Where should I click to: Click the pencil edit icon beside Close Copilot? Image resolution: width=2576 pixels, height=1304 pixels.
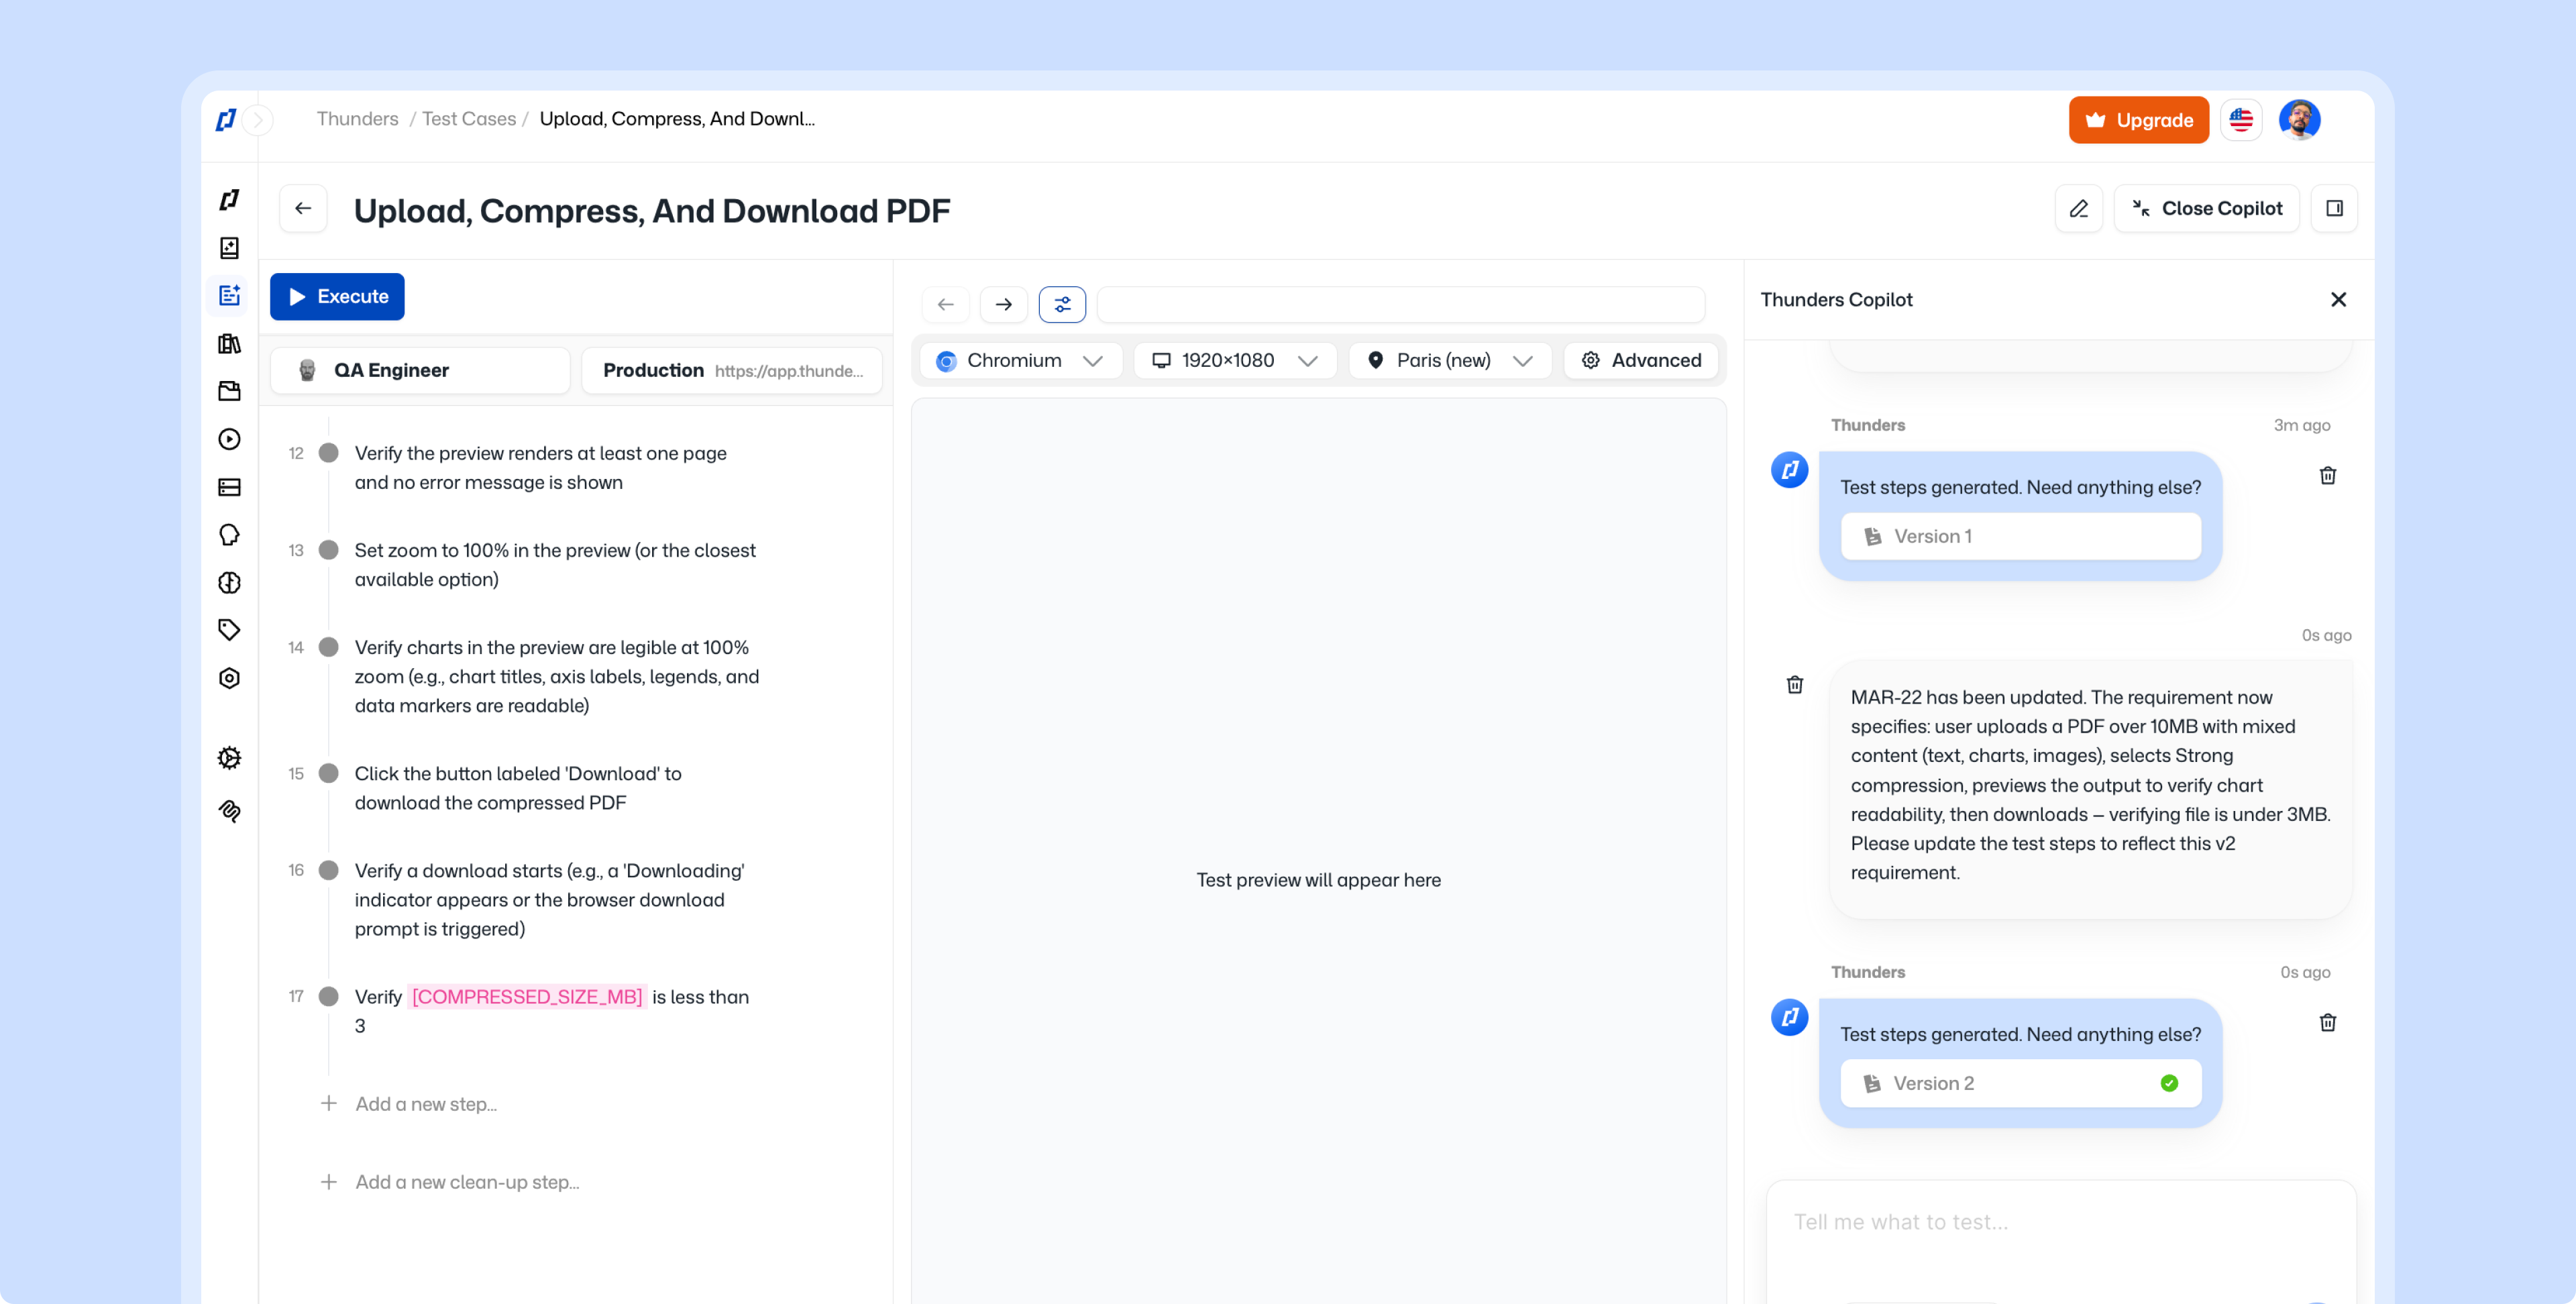[x=2078, y=208]
